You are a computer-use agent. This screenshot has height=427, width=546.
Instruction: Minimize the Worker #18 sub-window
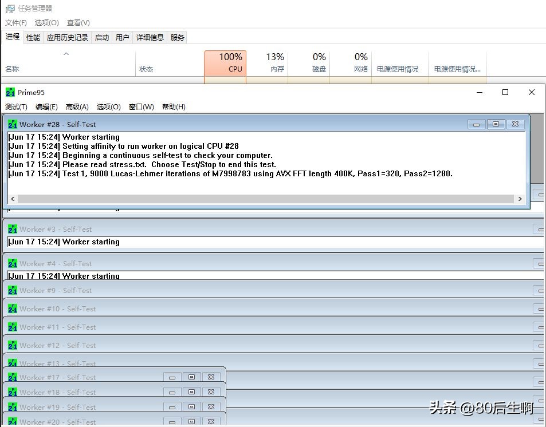(172, 392)
